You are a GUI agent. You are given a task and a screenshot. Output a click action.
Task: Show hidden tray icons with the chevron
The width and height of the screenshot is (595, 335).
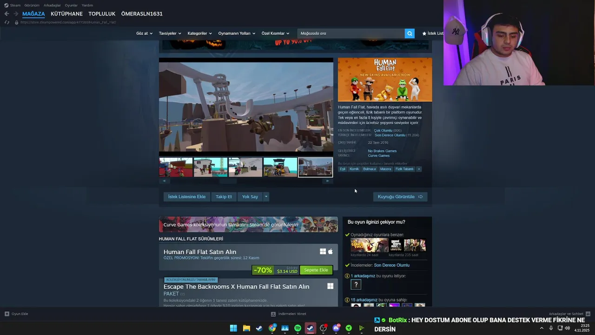point(542,328)
